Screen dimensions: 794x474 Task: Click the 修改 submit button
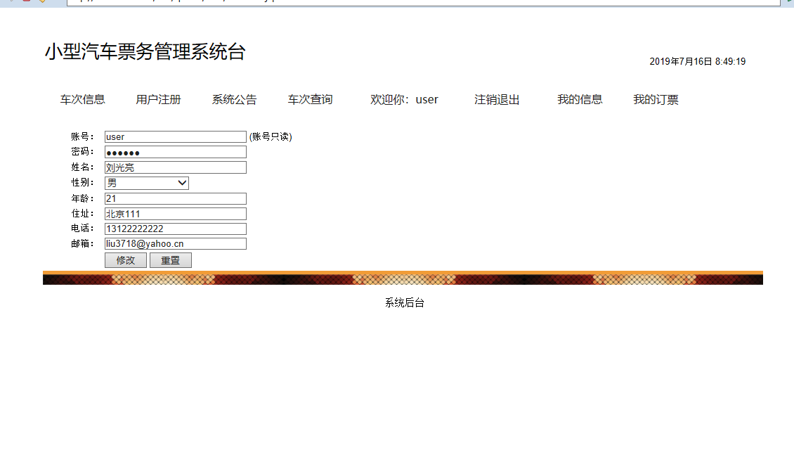tap(125, 260)
